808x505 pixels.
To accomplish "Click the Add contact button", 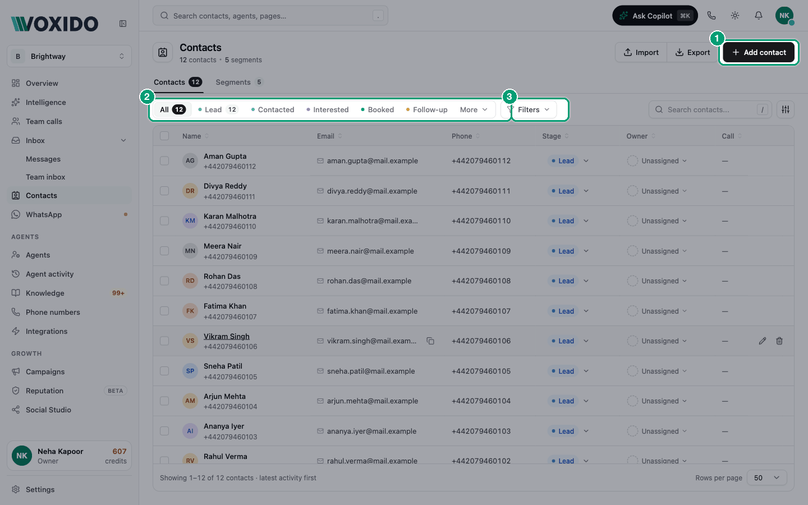I will pyautogui.click(x=759, y=52).
